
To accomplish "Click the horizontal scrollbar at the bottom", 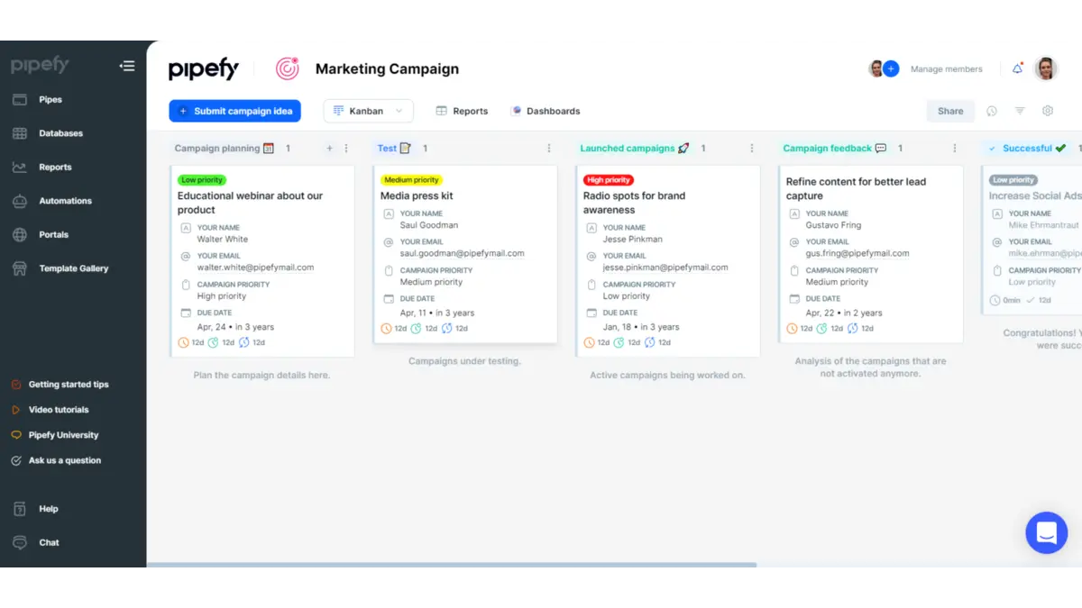I will (x=452, y=565).
